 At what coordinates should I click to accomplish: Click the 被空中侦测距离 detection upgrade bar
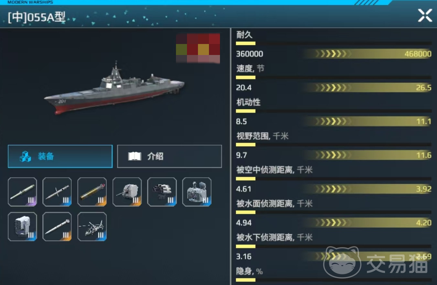pos(367,189)
